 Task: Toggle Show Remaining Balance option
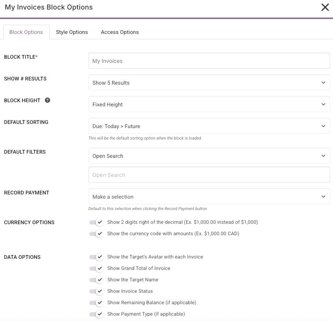[96, 303]
